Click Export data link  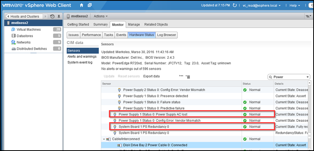[x=151, y=76]
